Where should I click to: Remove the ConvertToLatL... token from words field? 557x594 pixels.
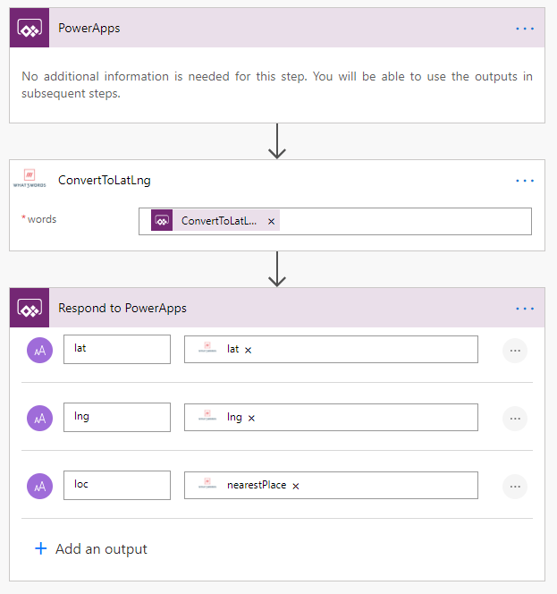[271, 221]
